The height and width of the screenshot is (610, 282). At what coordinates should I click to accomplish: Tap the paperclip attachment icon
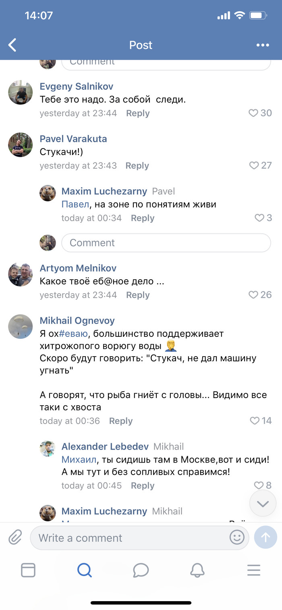15,537
